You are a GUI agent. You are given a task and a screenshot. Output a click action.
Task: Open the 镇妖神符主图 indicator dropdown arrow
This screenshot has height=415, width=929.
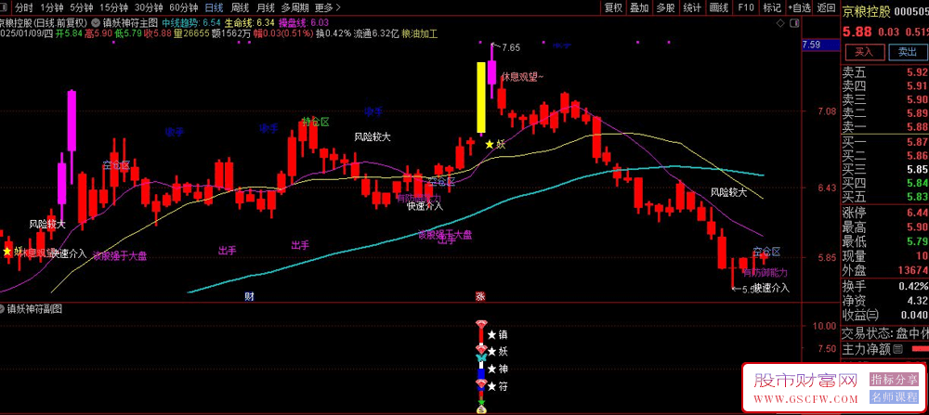(96, 22)
